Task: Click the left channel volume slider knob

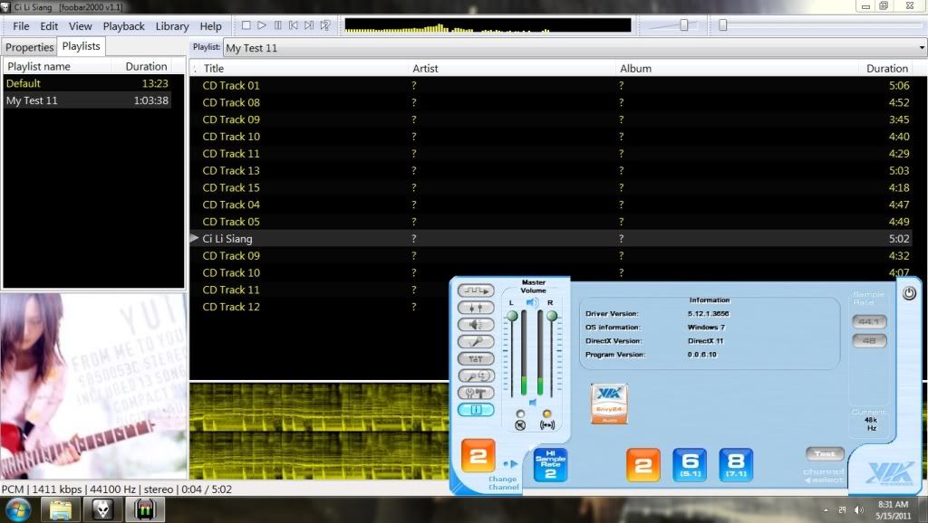Action: tap(512, 316)
